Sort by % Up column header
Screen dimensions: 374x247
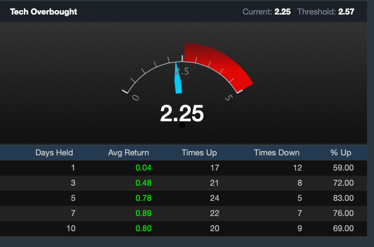(341, 153)
